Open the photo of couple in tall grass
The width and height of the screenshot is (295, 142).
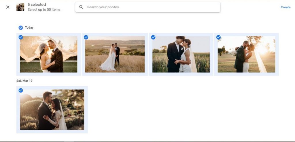181,55
